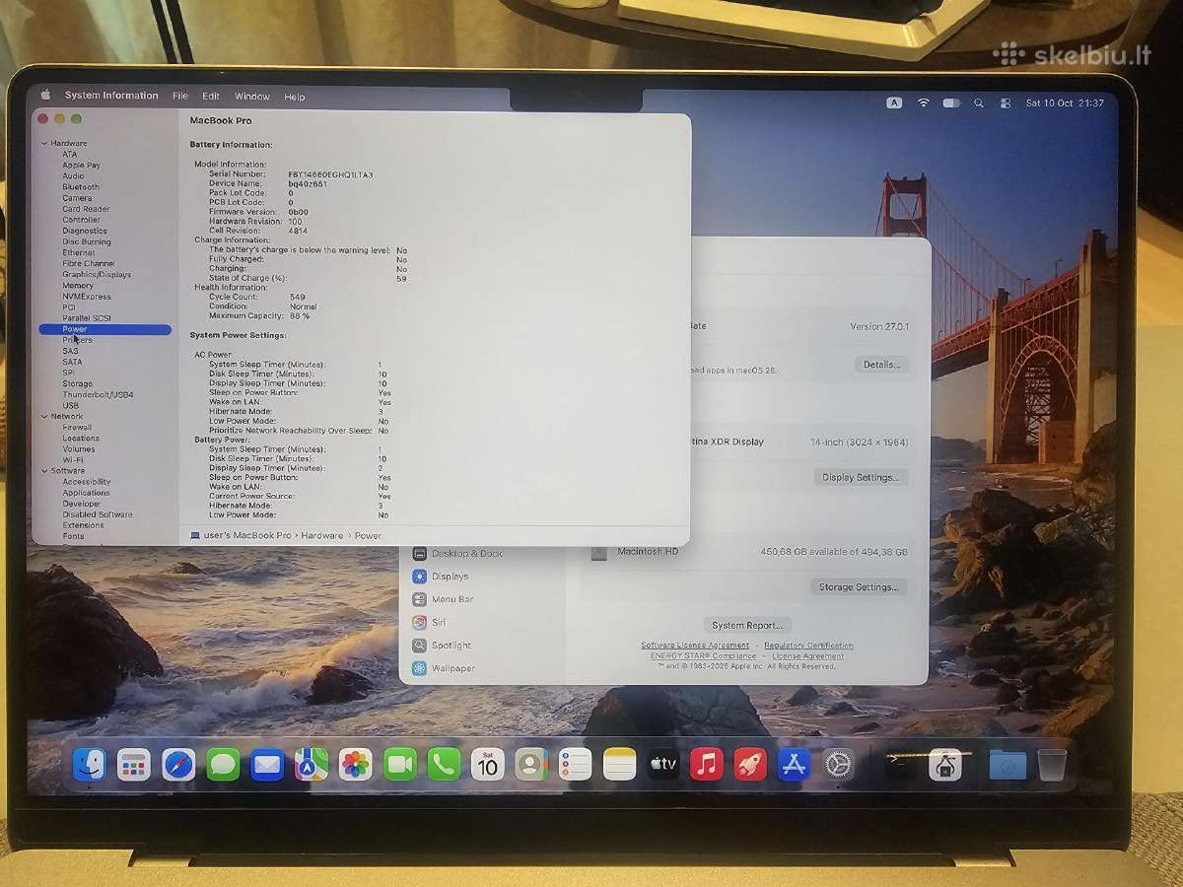Select Menu Bar in settings sidebar
This screenshot has height=887, width=1183.
pos(444,599)
